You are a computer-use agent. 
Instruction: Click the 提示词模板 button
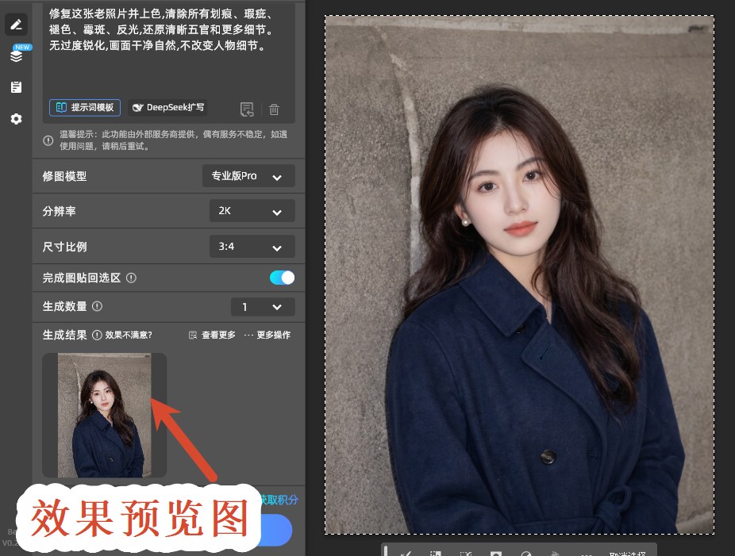(x=85, y=107)
